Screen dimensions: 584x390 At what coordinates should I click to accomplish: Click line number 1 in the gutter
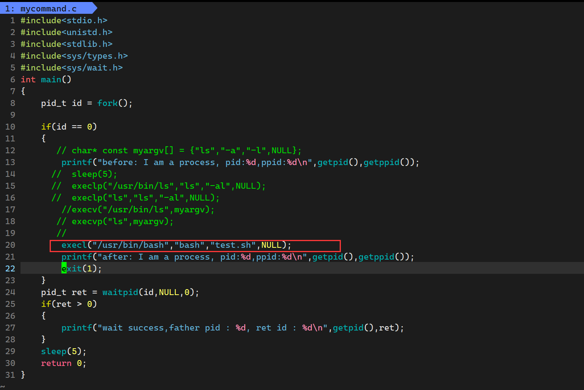[x=13, y=20]
